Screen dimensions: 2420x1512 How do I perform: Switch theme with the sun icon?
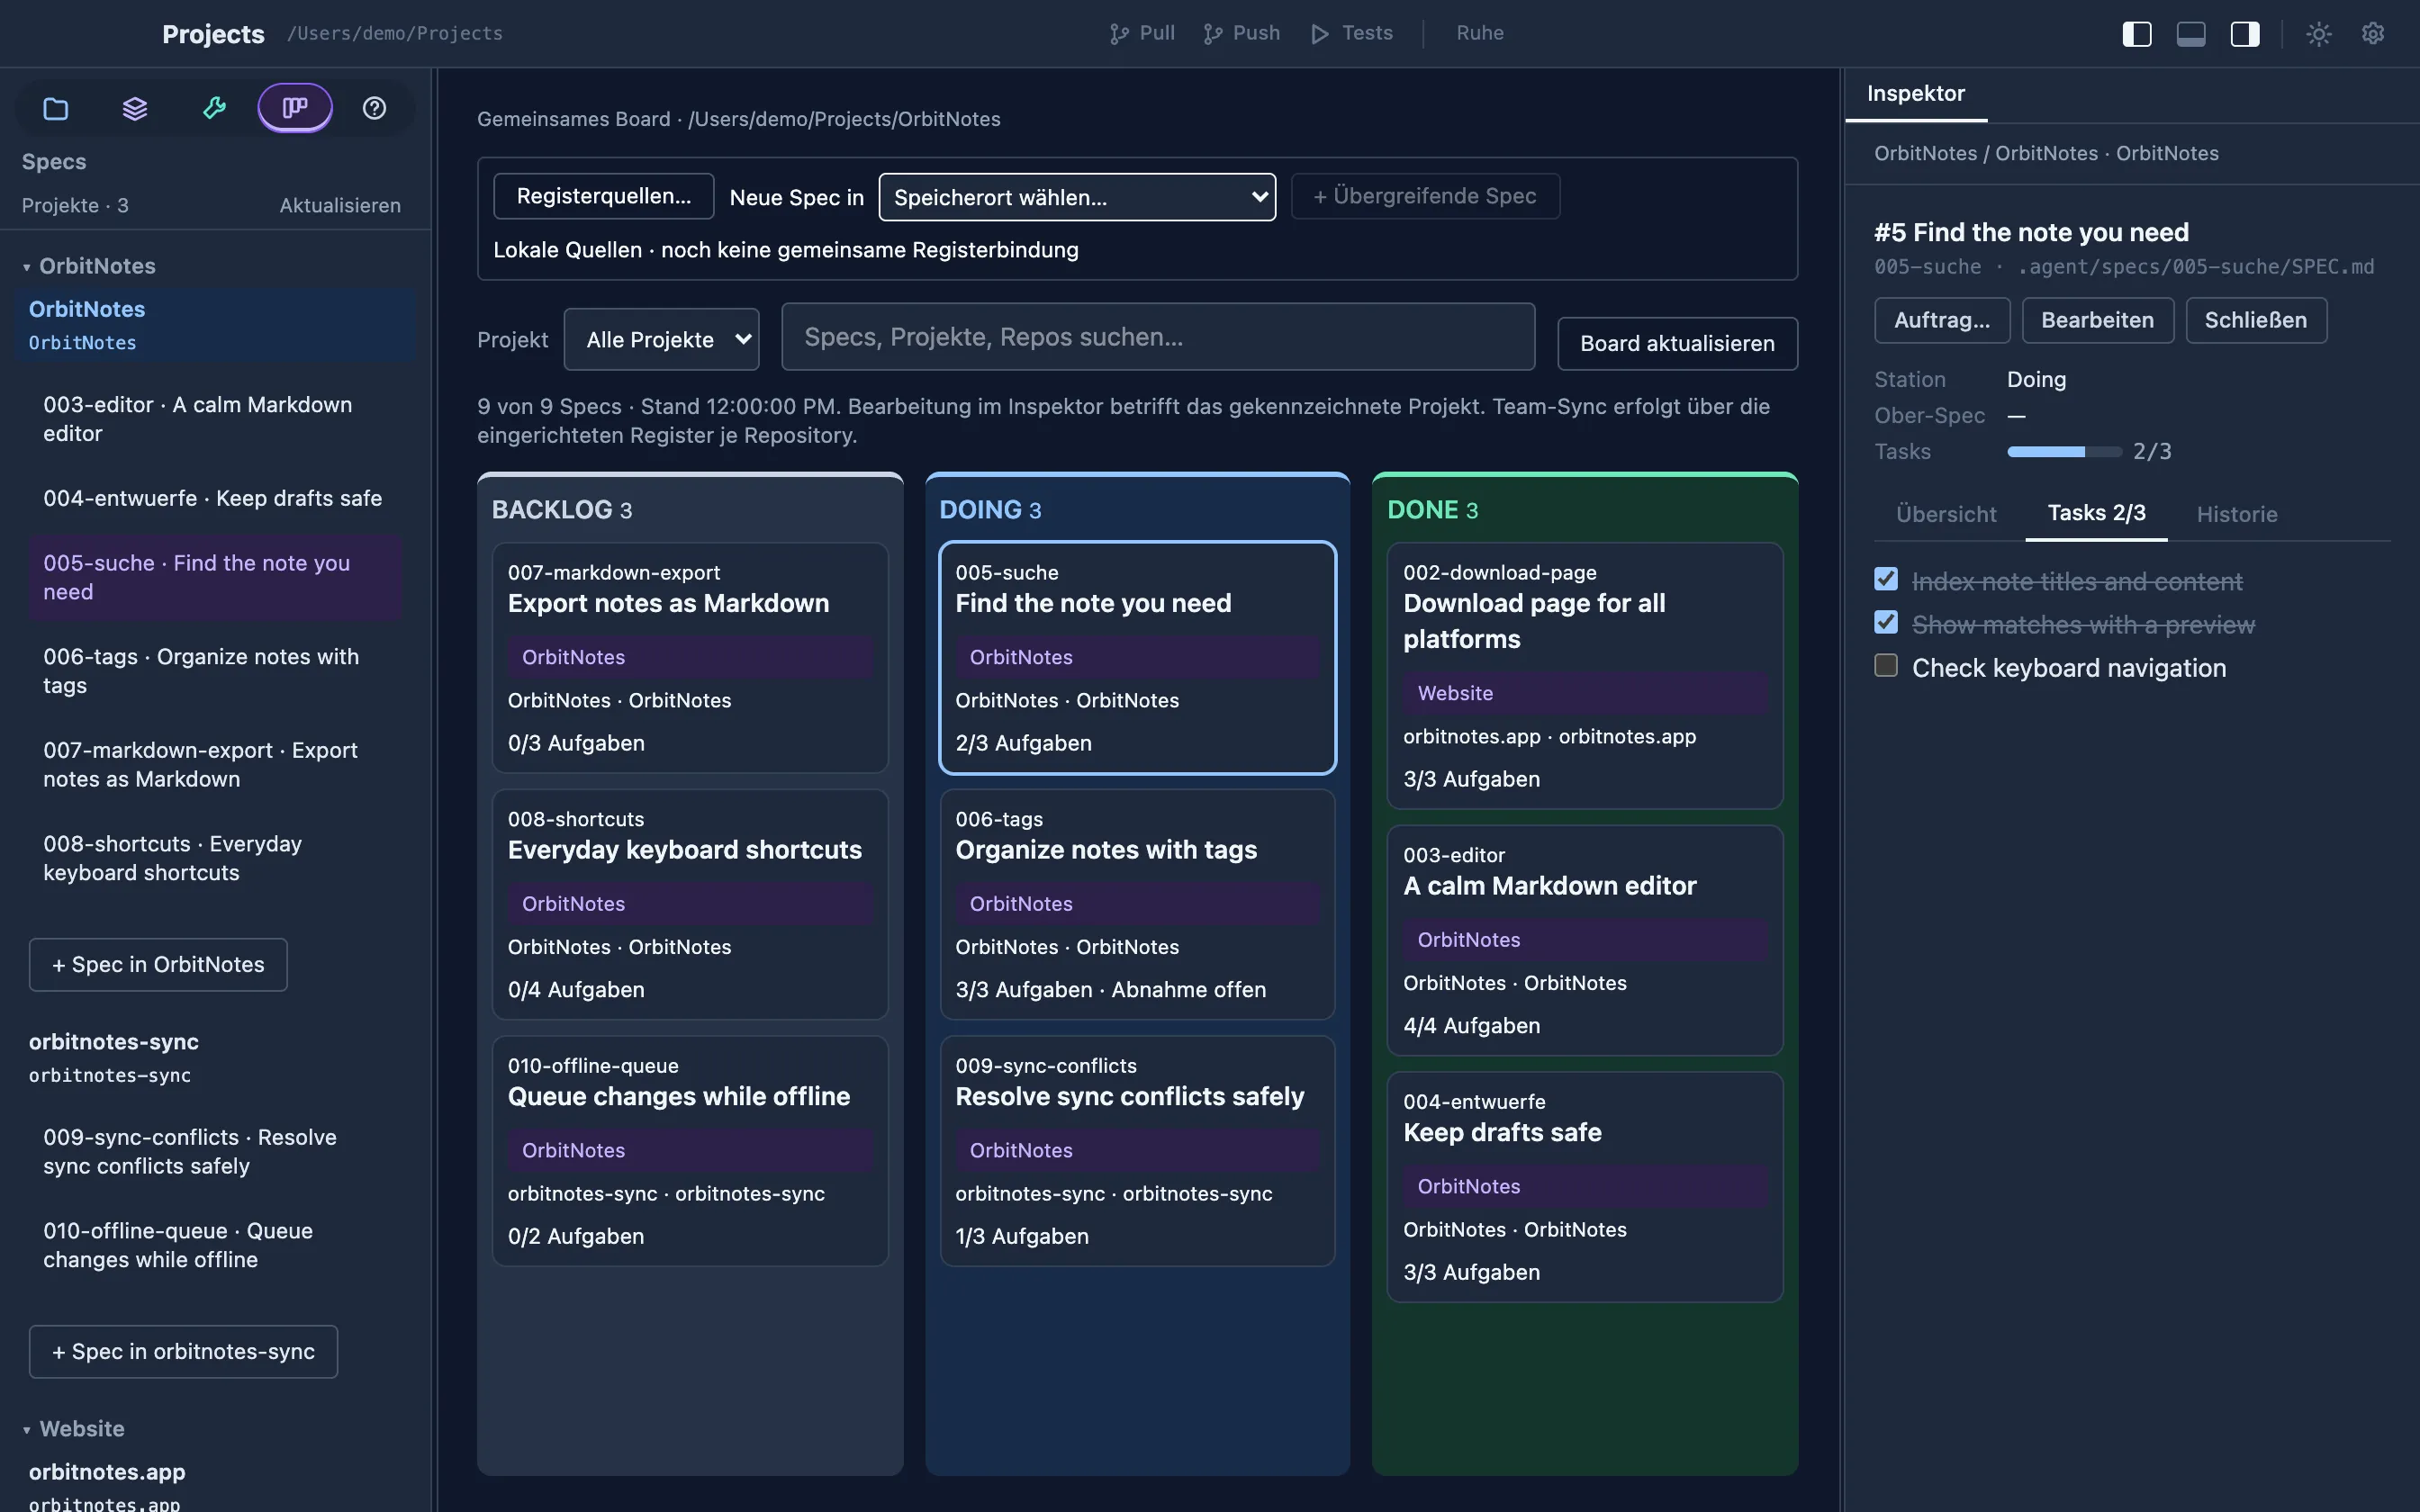click(x=2319, y=34)
